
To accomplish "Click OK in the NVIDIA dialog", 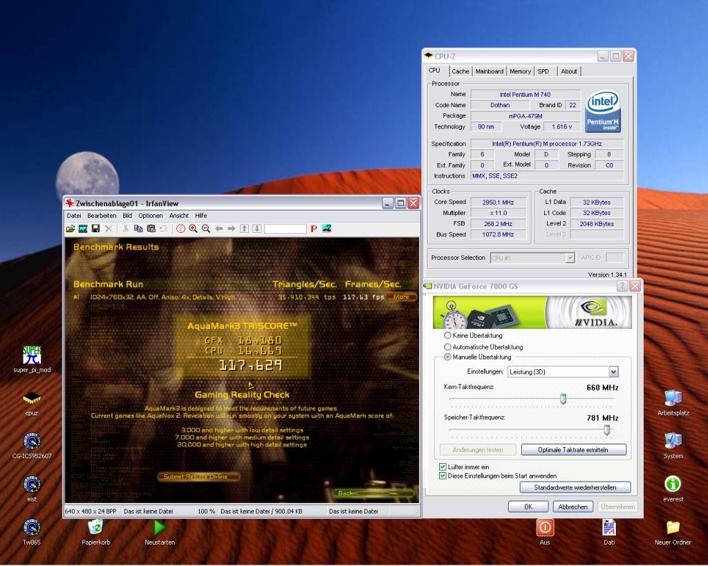I will [x=528, y=507].
